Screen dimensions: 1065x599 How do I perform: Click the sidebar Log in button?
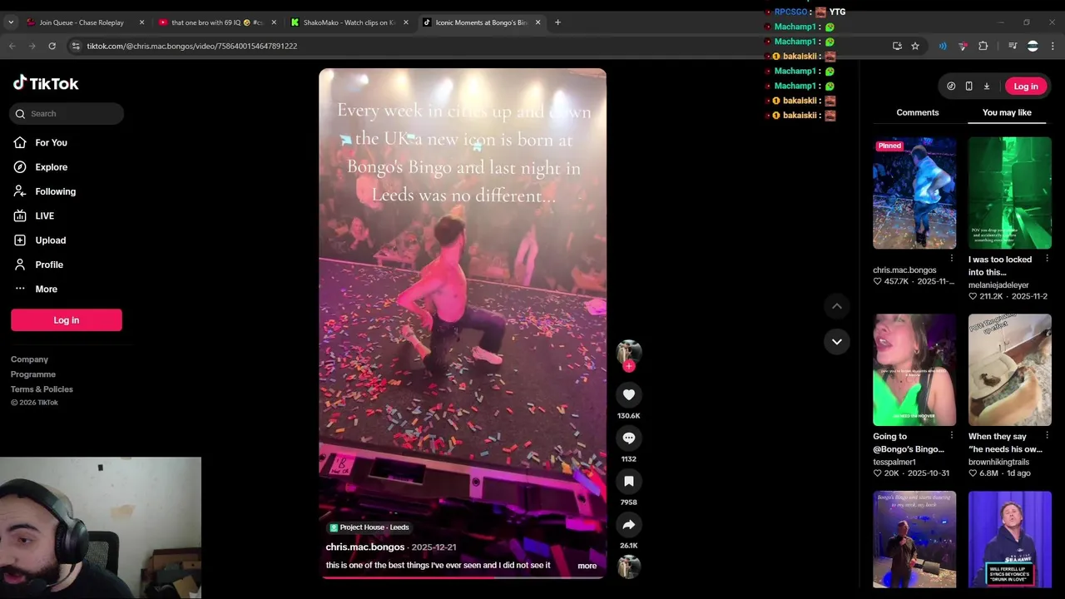pos(67,320)
